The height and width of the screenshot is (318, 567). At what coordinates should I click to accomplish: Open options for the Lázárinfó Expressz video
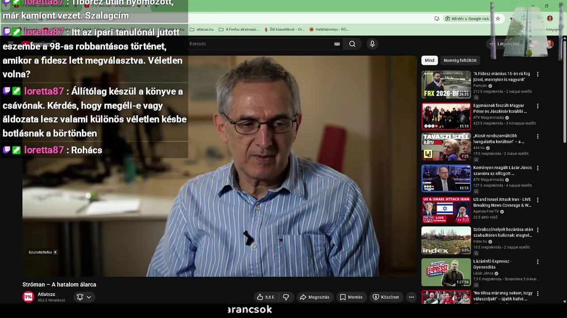pyautogui.click(x=538, y=262)
